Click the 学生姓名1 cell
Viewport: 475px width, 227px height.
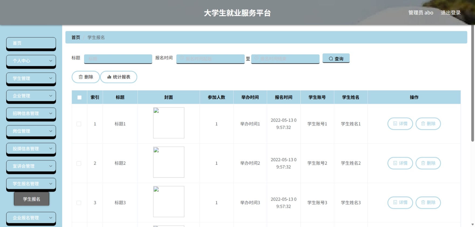[x=351, y=124]
